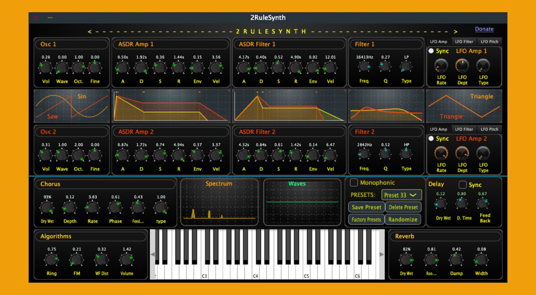The width and height of the screenshot is (536, 295).
Task: Click the Waves oscilloscope display
Action: pyautogui.click(x=302, y=202)
